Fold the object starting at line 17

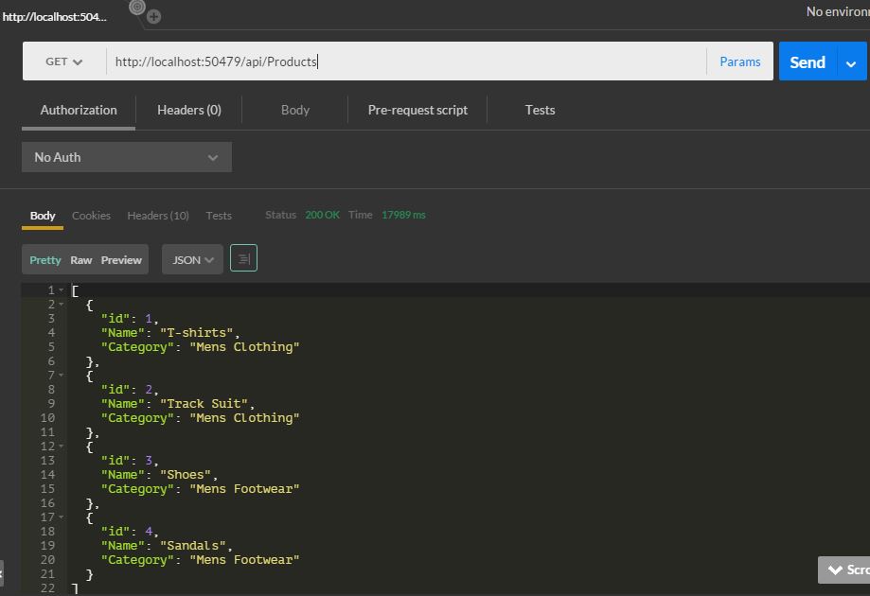pyautogui.click(x=62, y=517)
